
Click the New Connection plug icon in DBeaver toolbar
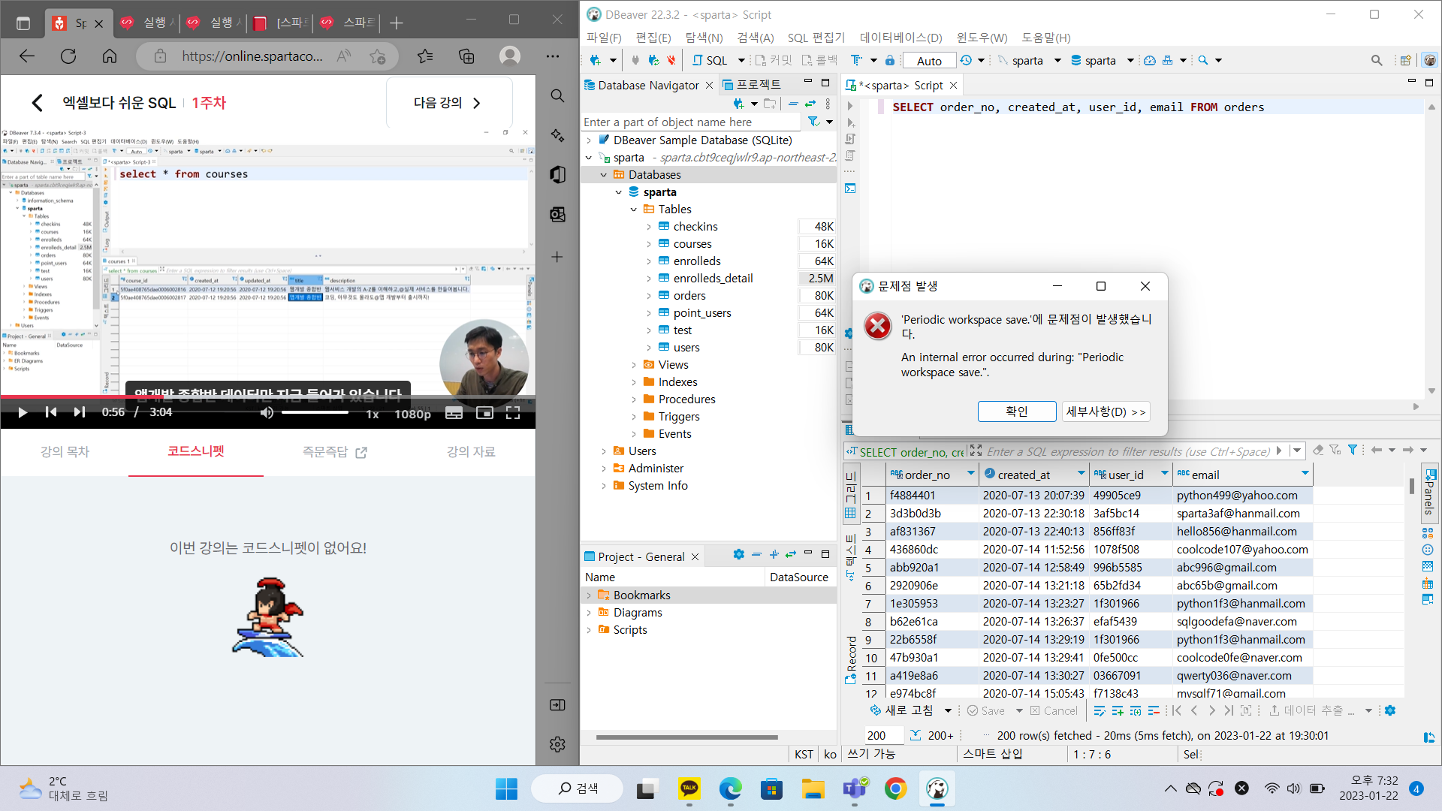point(596,60)
